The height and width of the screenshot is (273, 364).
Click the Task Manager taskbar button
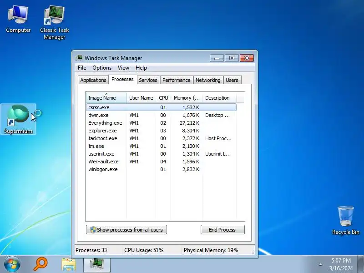coord(97,264)
